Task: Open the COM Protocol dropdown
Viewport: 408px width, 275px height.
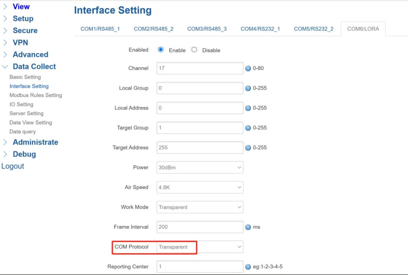Action: pos(200,247)
